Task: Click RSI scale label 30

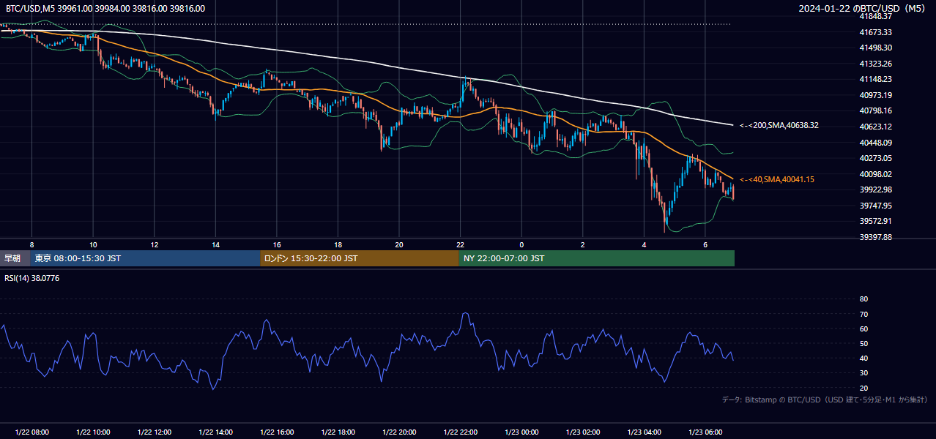Action: tap(863, 373)
